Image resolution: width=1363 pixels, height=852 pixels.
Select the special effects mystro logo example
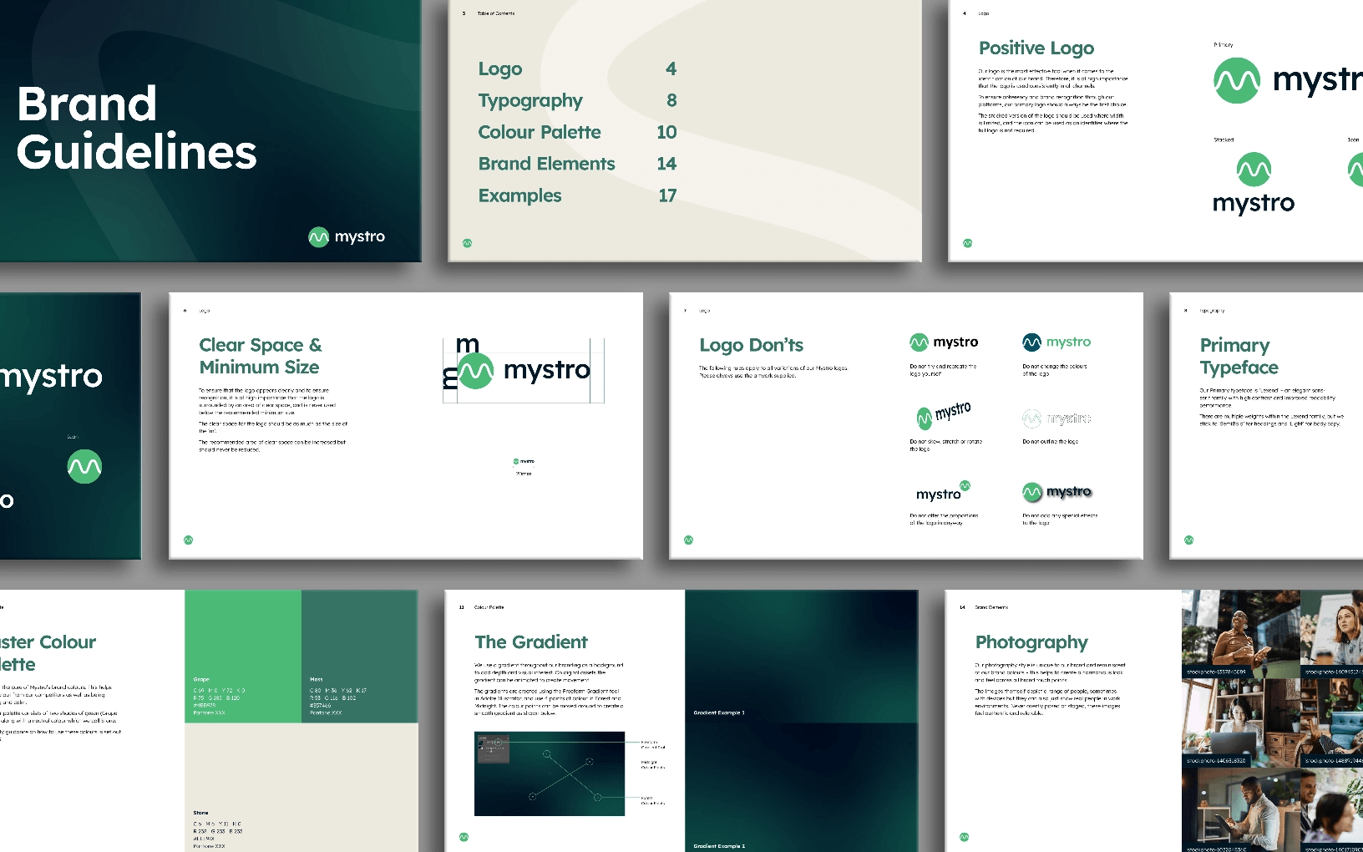(1057, 492)
